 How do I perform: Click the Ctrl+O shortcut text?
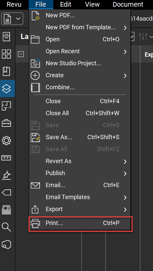pyautogui.click(x=111, y=39)
